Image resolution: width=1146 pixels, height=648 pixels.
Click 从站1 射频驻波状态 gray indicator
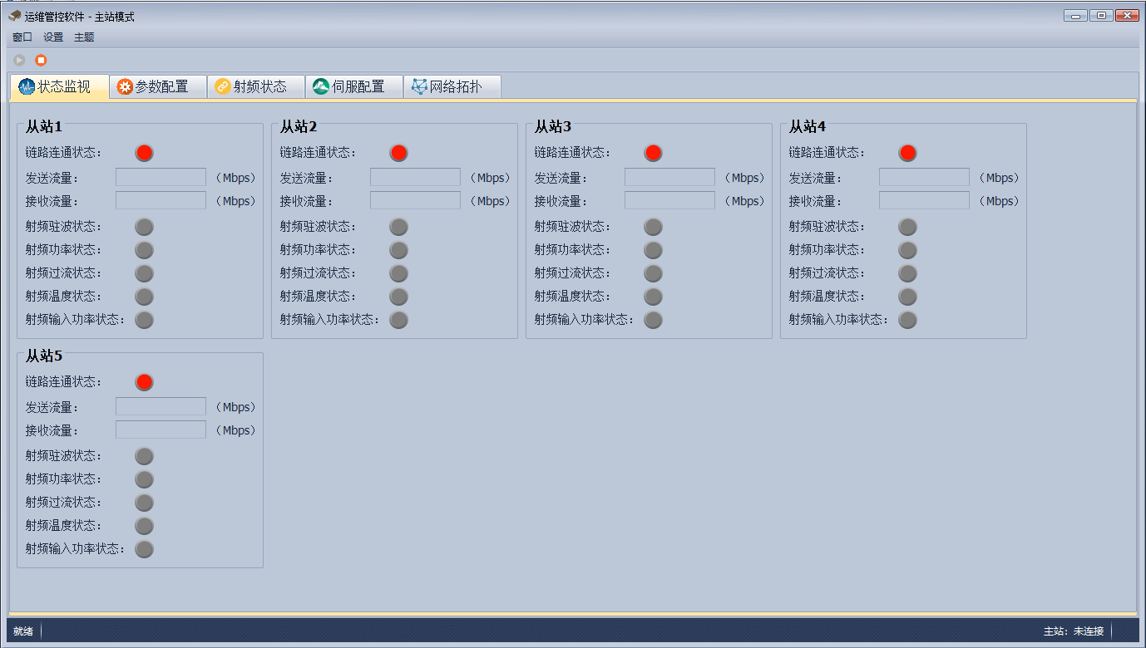click(145, 227)
